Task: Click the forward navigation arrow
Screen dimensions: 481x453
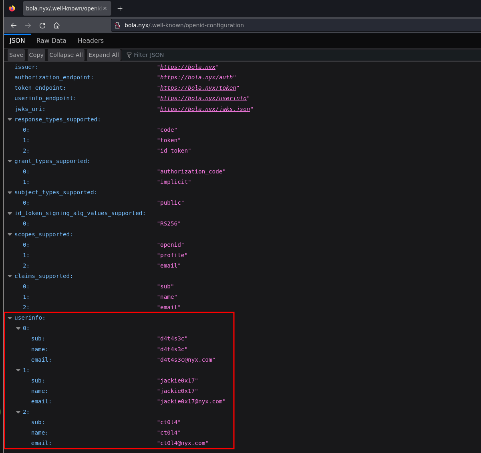Action: [x=28, y=25]
